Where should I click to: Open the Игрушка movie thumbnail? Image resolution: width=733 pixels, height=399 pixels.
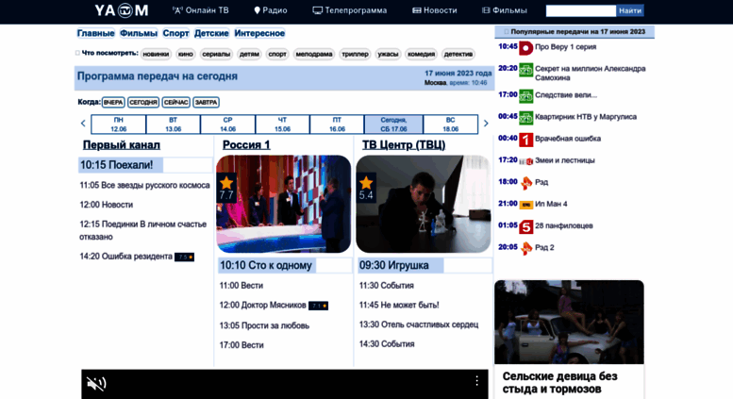point(424,204)
